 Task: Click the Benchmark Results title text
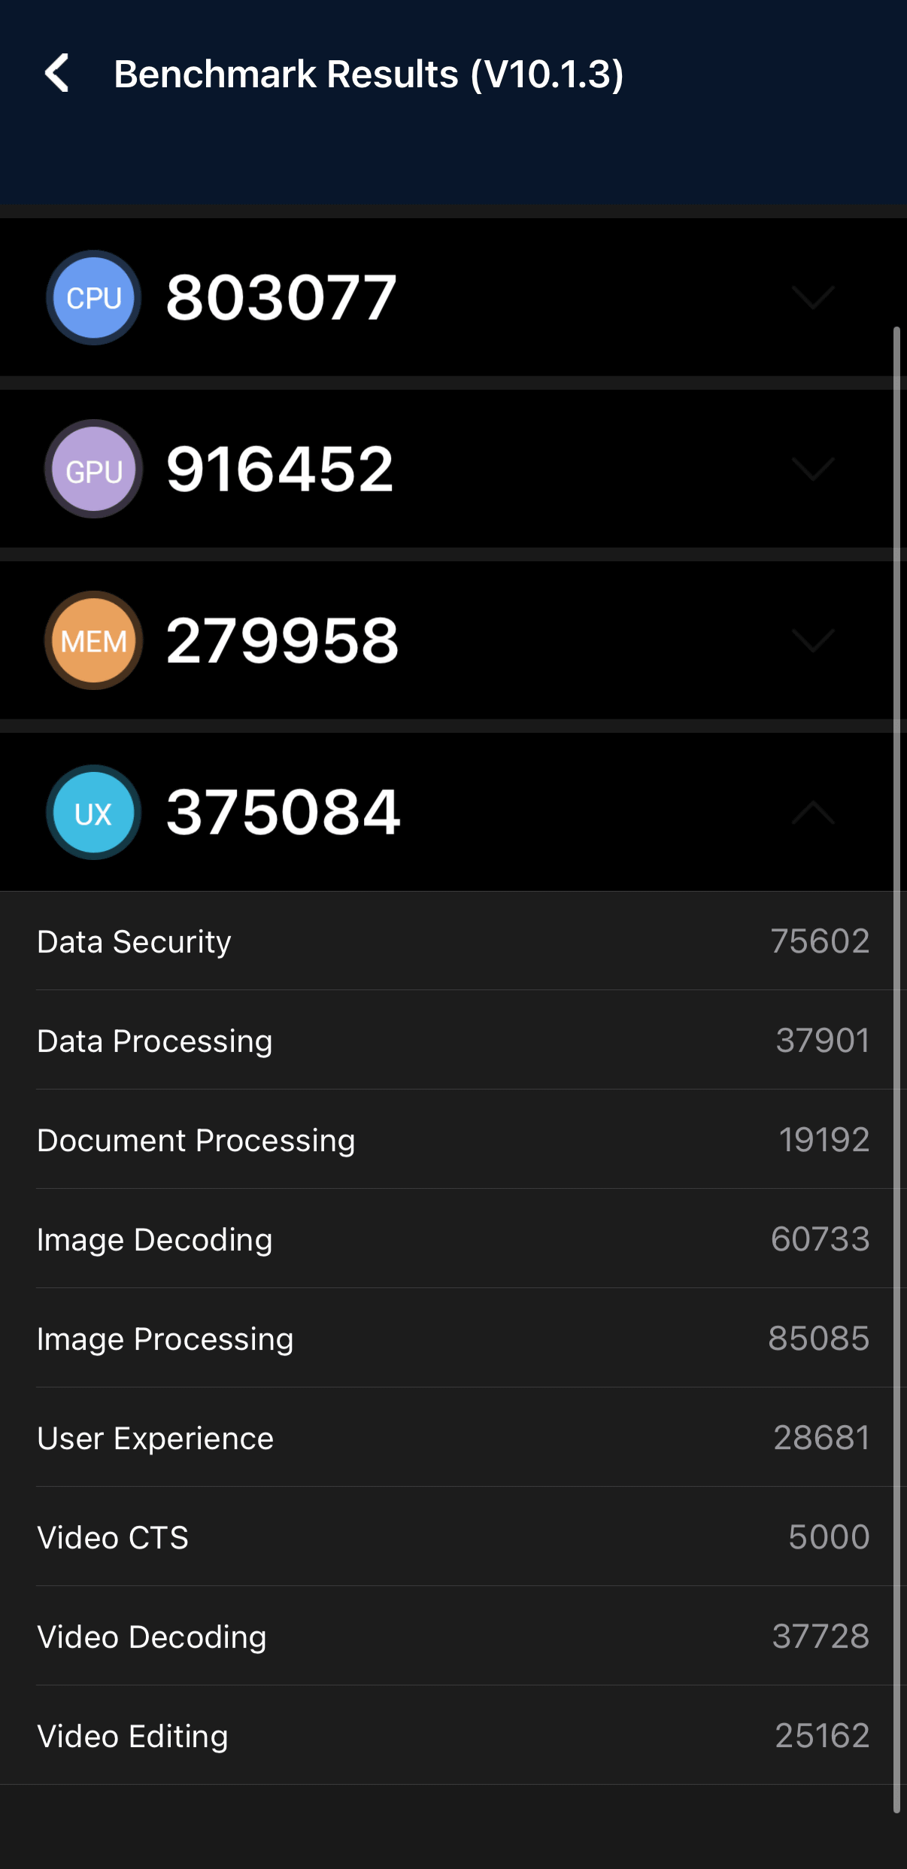tap(369, 74)
